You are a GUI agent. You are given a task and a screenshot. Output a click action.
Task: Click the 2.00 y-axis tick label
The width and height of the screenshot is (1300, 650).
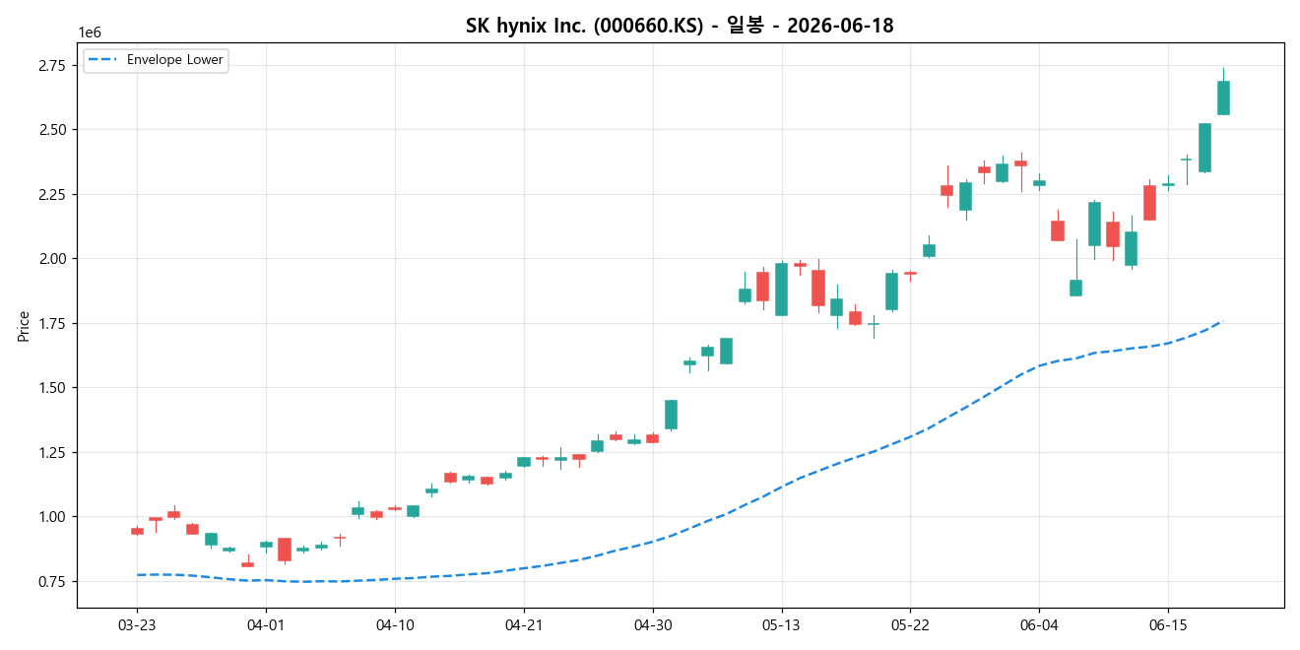pos(53,259)
